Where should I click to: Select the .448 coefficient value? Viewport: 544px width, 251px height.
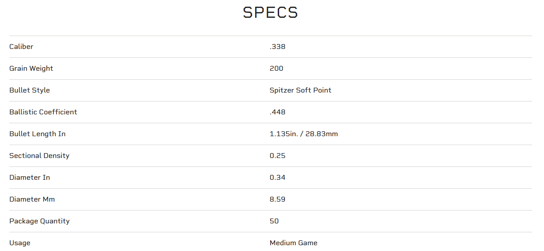(277, 112)
